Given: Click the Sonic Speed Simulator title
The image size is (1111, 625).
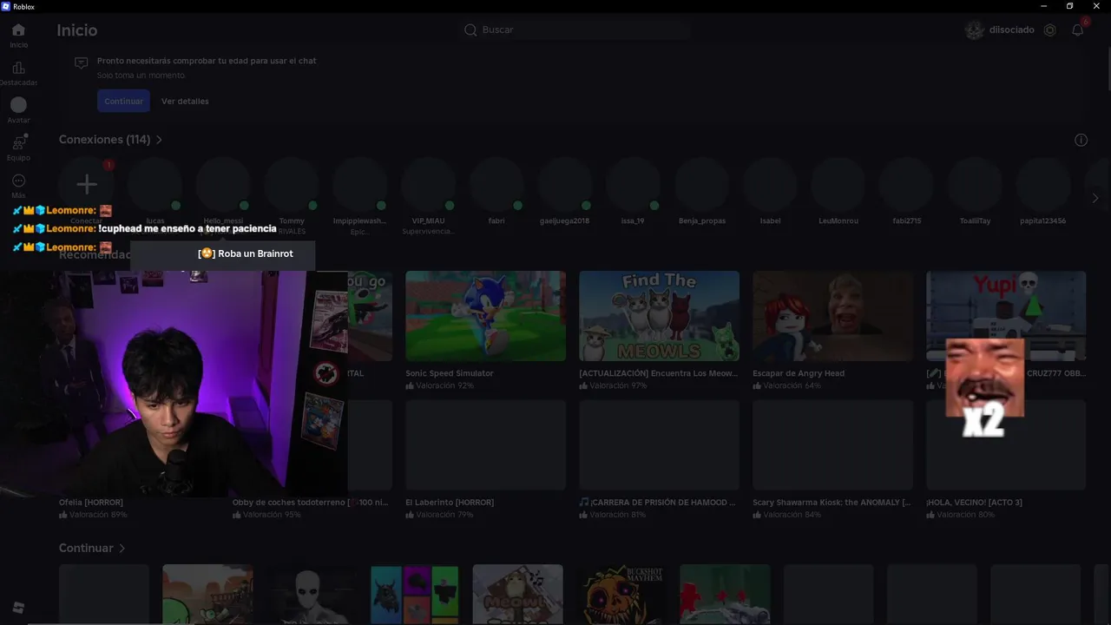Looking at the screenshot, I should 450,373.
